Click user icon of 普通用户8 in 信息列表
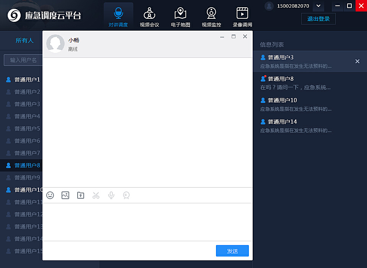 click(263, 79)
